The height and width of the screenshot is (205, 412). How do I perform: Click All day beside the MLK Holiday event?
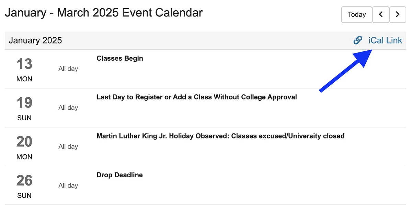[x=68, y=147]
